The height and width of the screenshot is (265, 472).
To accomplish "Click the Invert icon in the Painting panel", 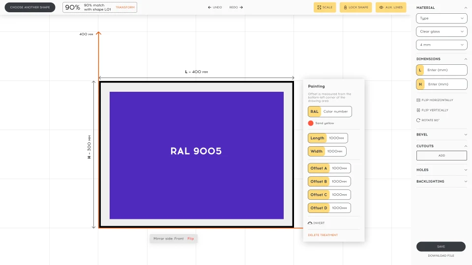I will (x=310, y=223).
